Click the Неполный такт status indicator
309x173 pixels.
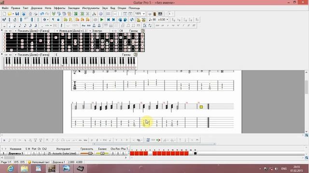click(39, 162)
